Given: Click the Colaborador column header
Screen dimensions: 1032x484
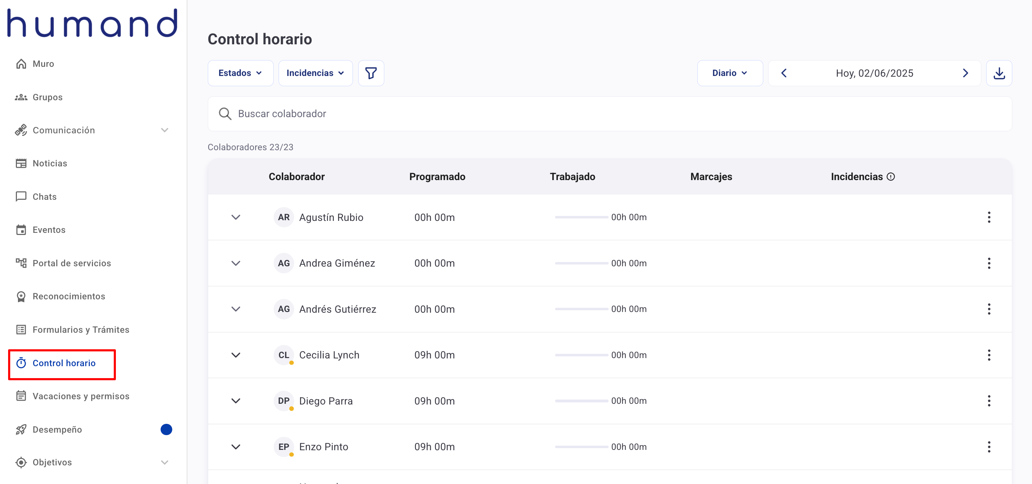Looking at the screenshot, I should pos(297,177).
